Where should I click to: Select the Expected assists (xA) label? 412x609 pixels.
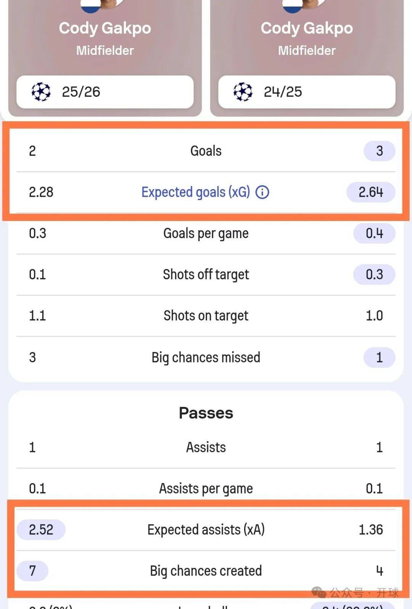coord(206,530)
